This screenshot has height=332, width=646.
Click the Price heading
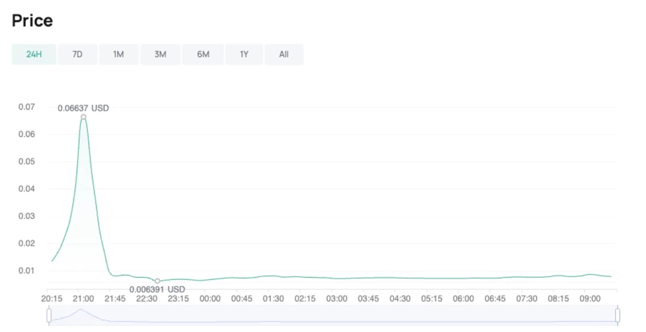click(32, 21)
